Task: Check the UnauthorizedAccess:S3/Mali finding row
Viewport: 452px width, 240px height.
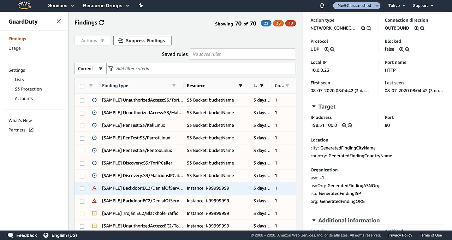Action: (x=82, y=113)
